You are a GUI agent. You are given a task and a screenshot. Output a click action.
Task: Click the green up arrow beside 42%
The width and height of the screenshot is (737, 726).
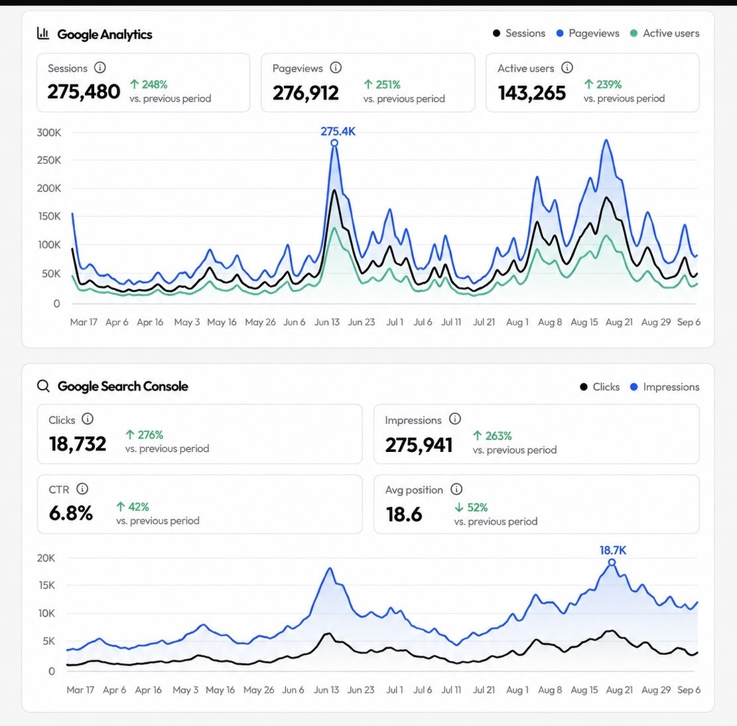121,506
